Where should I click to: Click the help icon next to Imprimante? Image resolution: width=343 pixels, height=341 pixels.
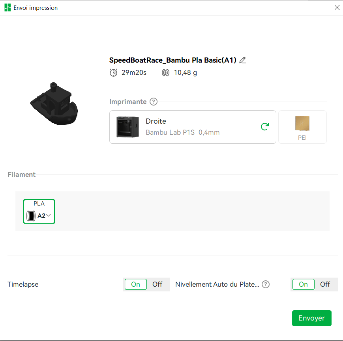point(154,102)
